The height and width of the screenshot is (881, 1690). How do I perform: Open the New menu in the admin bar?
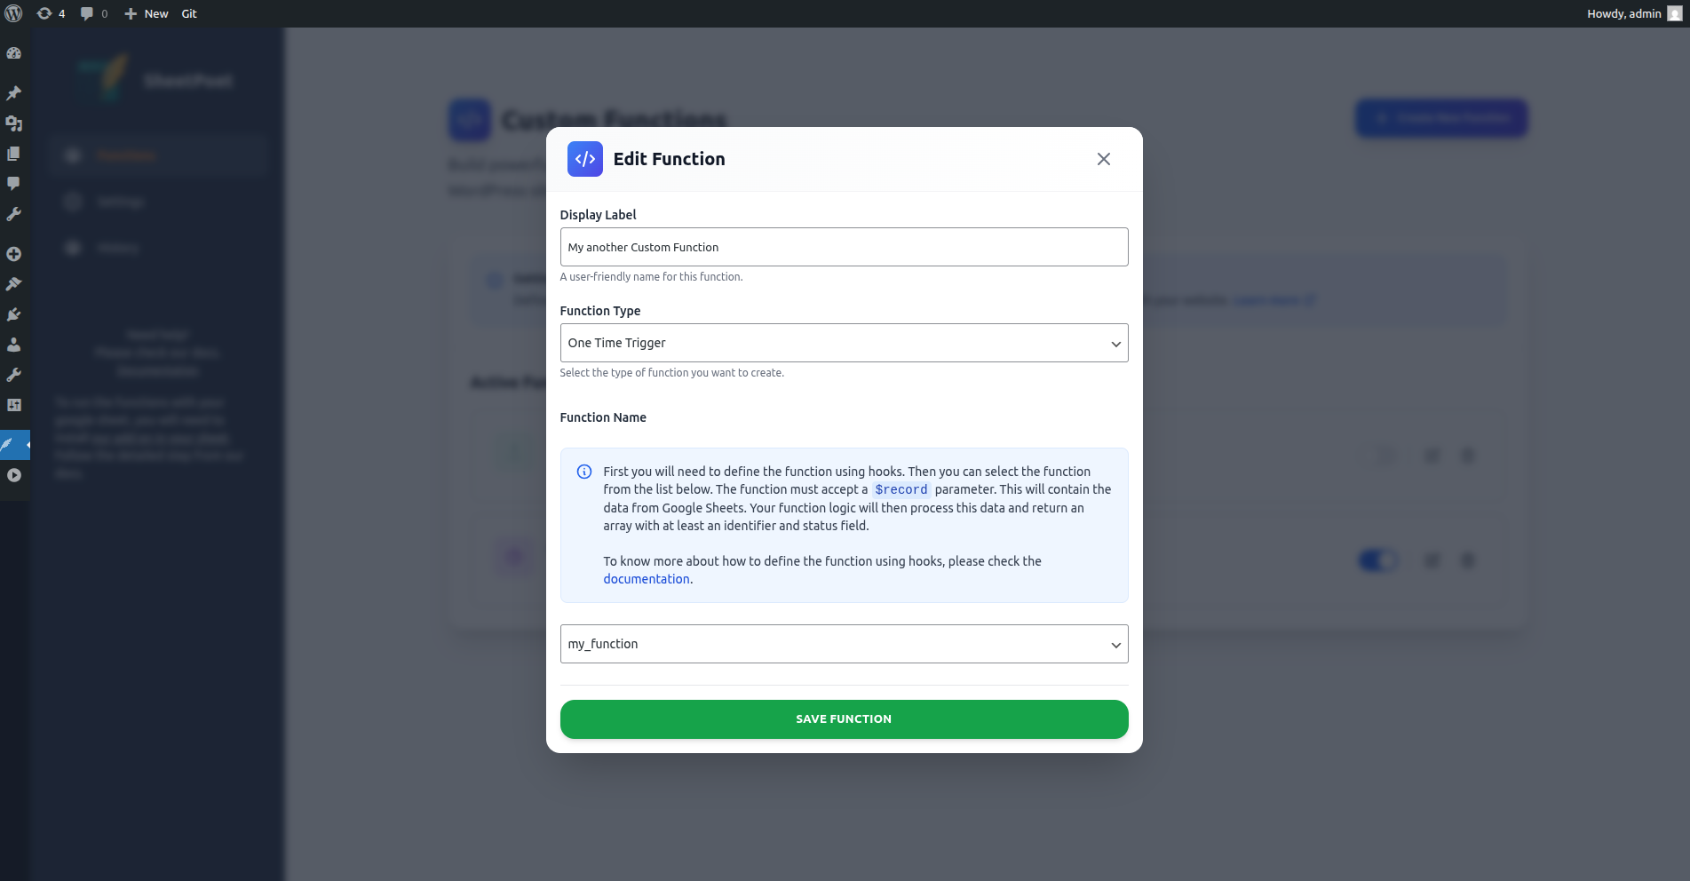click(147, 13)
